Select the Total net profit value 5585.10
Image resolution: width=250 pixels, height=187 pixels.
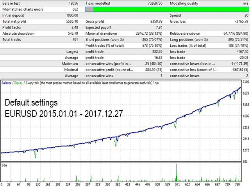pos(72,21)
